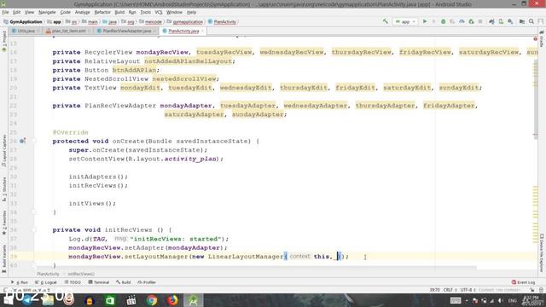Switch to the PlanRecViewAdapter.java tab
546x307 pixels.
pos(127,31)
